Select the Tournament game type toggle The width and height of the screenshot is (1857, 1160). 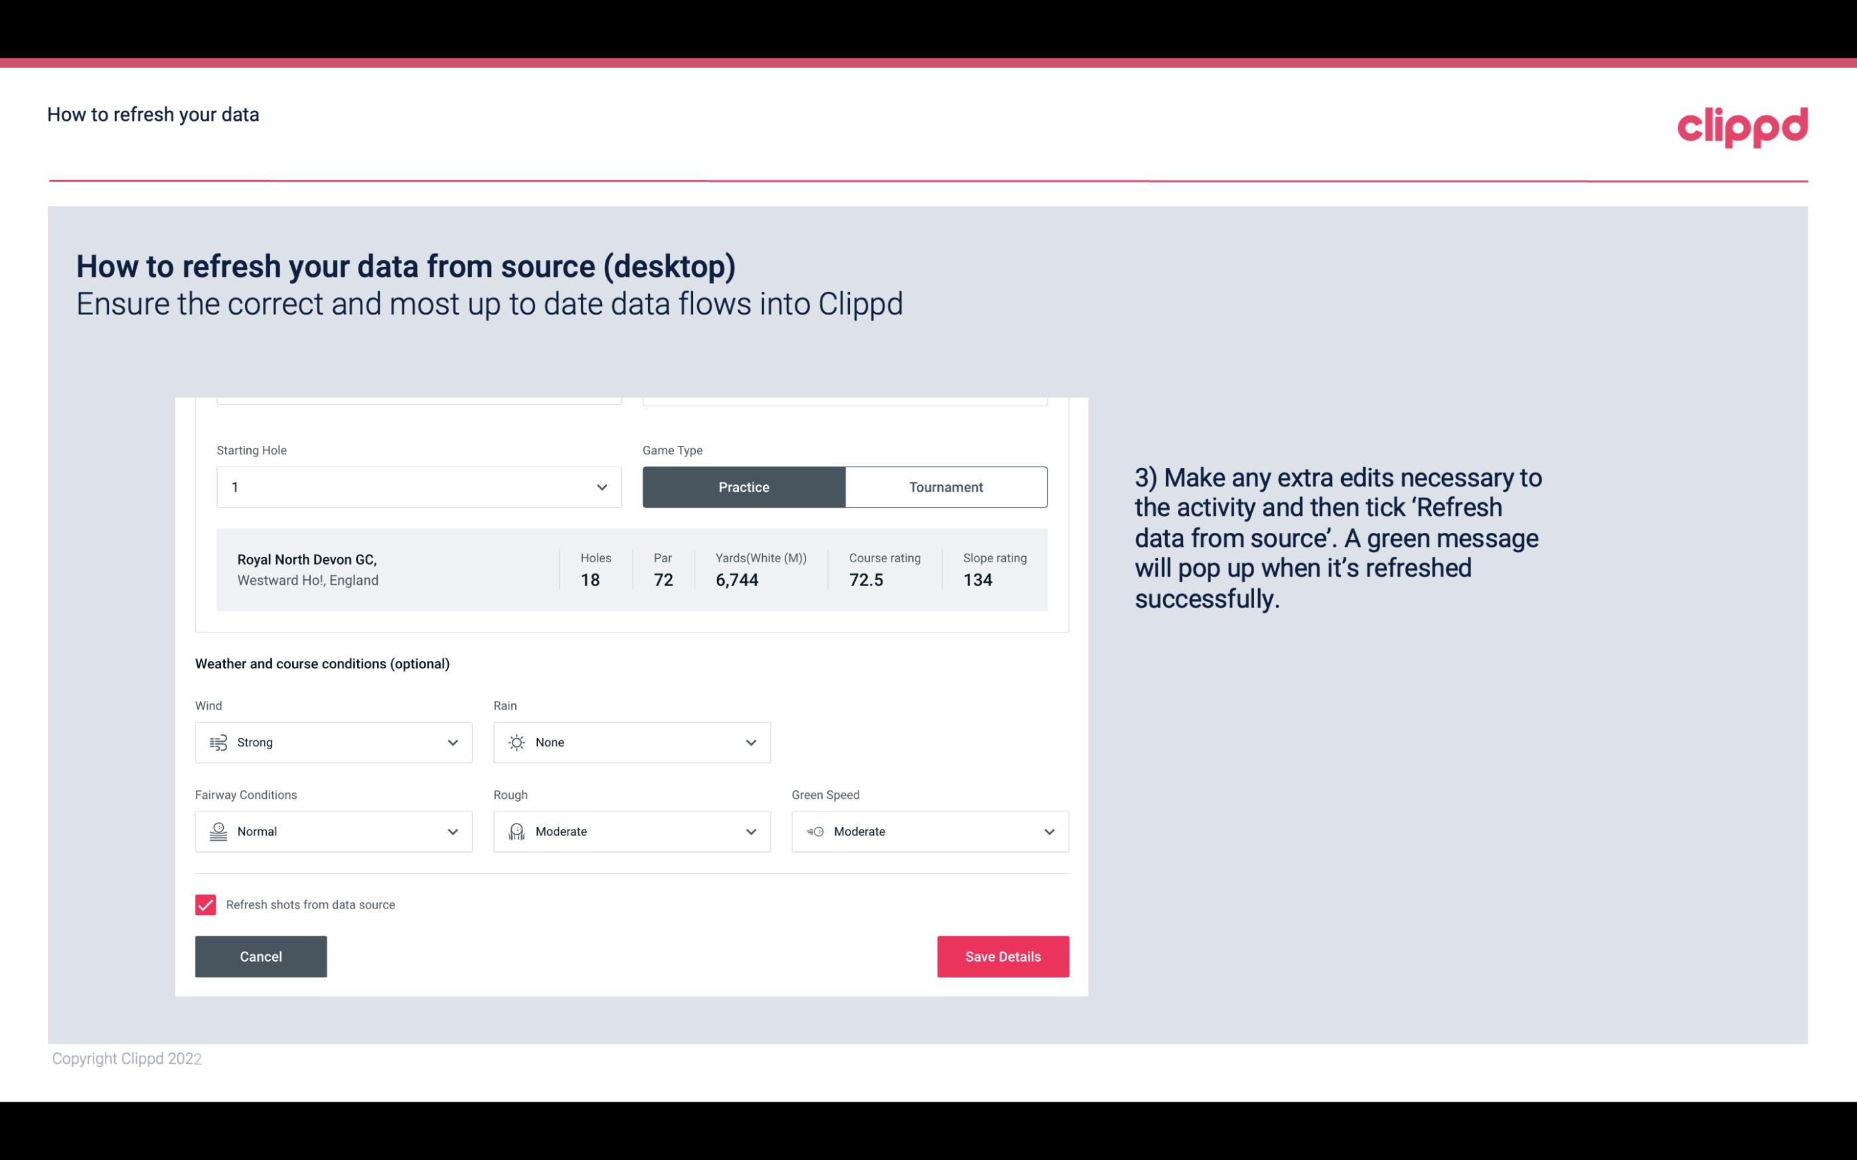[945, 486]
